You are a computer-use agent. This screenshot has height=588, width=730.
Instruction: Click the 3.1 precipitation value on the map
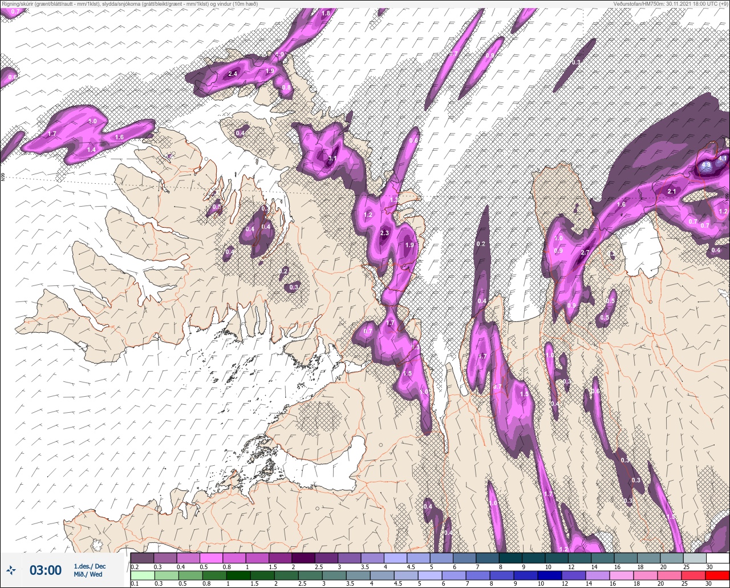pos(334,158)
